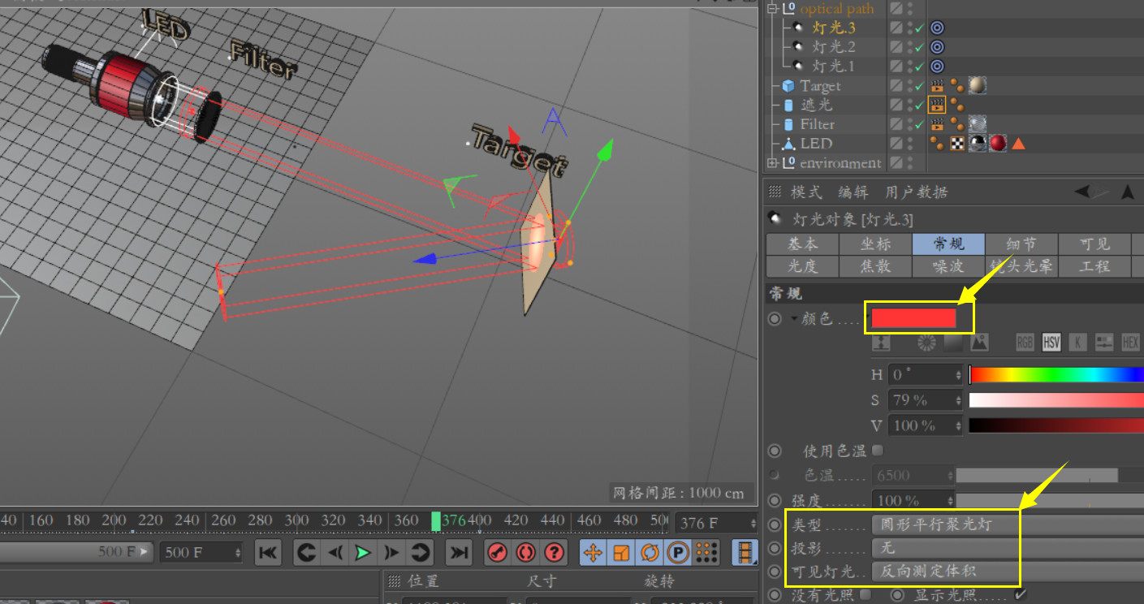This screenshot has width=1144, height=604.
Task: Select the red material tag on LED
Action: click(998, 144)
